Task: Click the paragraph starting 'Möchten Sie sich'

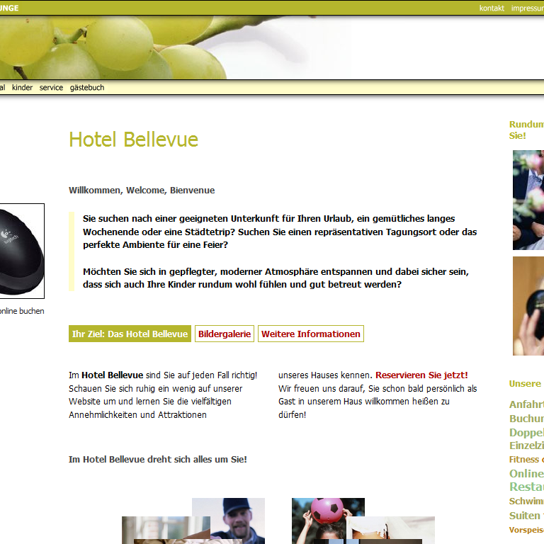Action: (x=276, y=278)
